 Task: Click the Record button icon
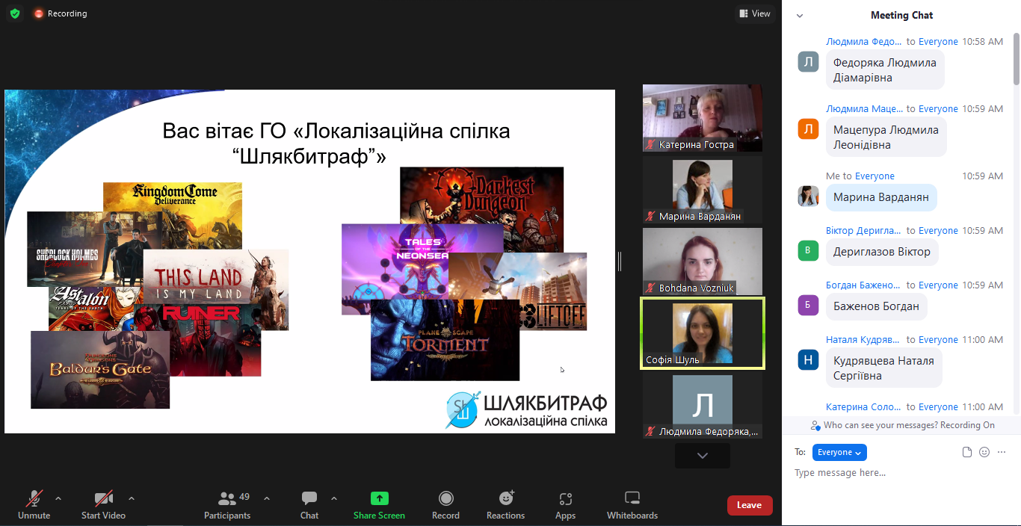point(445,498)
